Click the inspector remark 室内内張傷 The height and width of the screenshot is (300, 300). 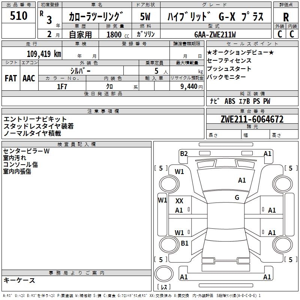pyautogui.click(x=17, y=171)
